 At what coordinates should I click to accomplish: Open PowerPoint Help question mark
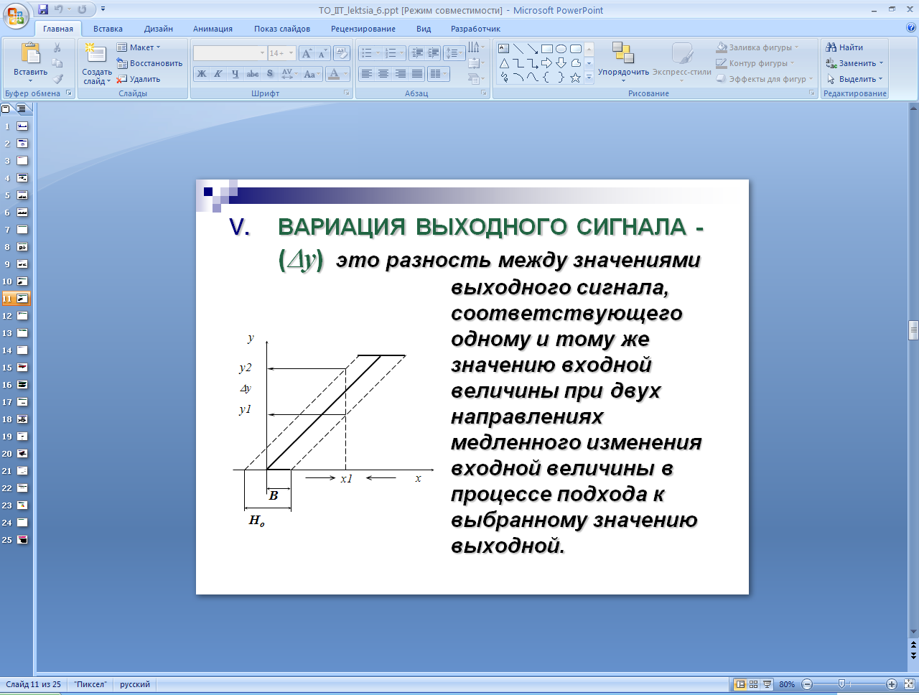(x=911, y=28)
